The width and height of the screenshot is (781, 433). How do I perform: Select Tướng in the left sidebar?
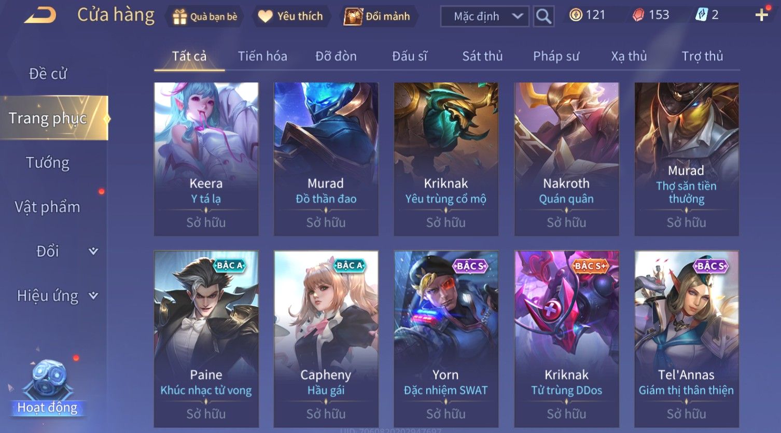click(x=48, y=163)
